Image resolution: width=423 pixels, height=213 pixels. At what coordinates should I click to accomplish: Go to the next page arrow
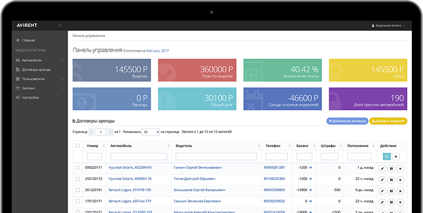tap(110, 132)
